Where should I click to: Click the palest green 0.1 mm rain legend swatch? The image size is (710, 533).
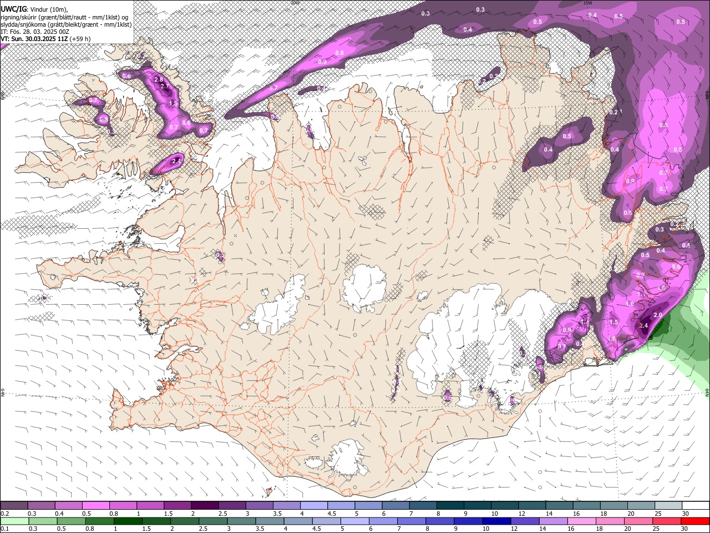(14, 521)
